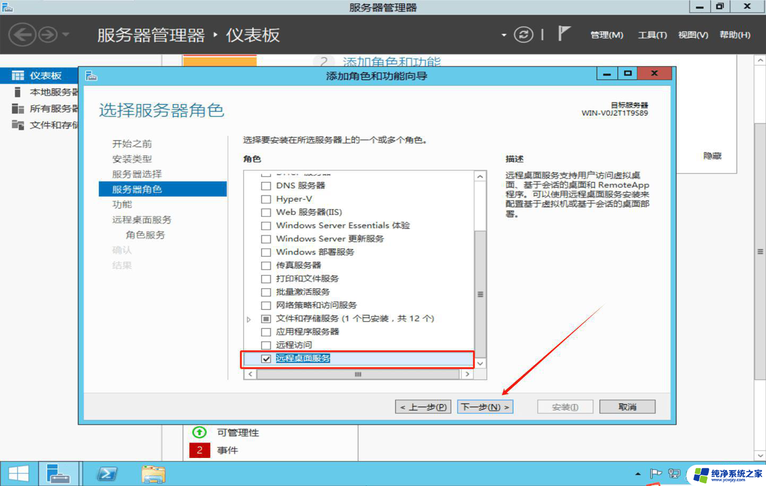Click the 取消 button in wizard
This screenshot has height=486, width=766.
click(x=627, y=407)
